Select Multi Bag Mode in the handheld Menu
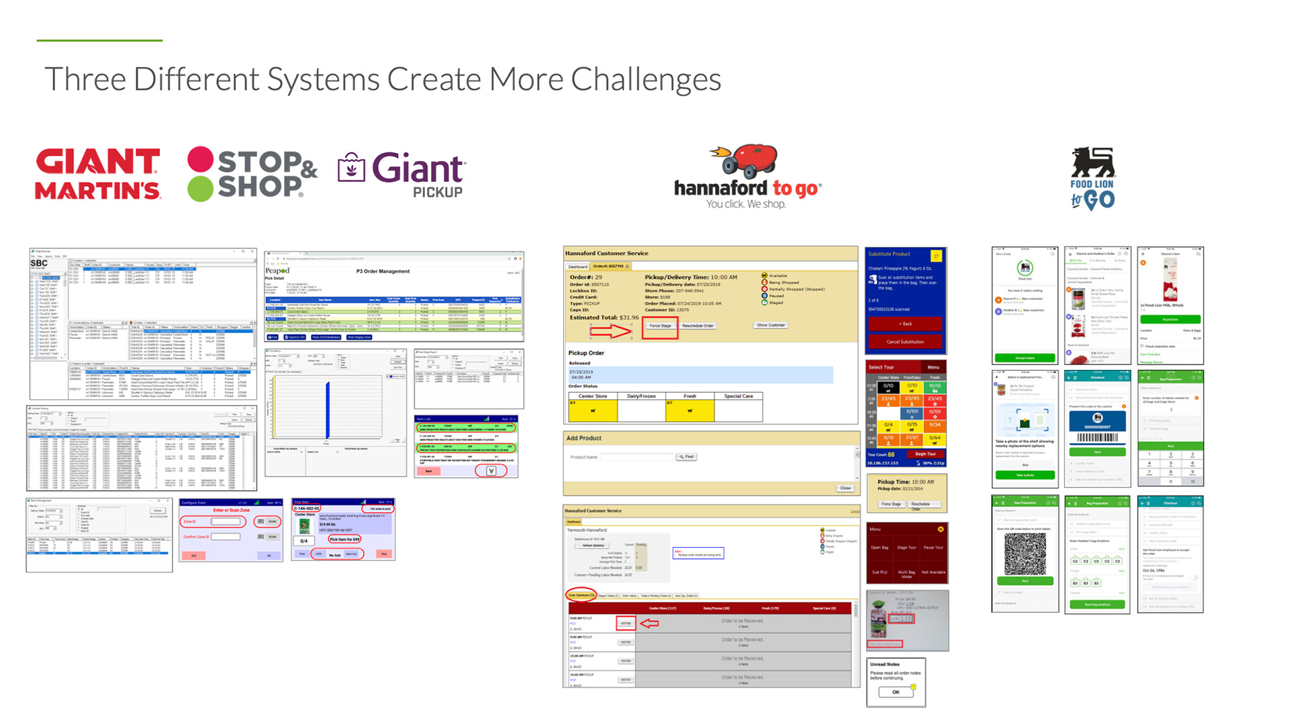This screenshot has height=725, width=1289. (x=906, y=573)
